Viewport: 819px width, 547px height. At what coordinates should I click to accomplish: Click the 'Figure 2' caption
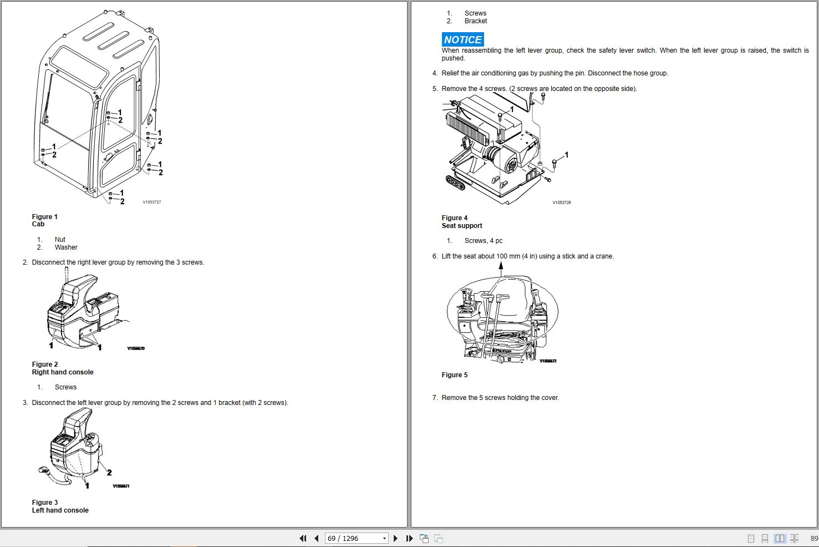click(45, 364)
